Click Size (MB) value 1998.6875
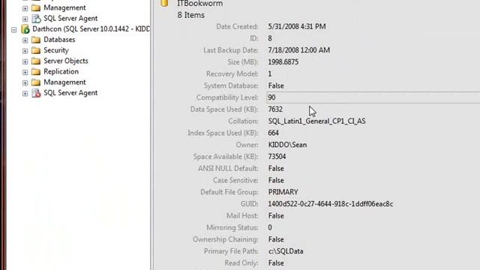 coord(283,62)
